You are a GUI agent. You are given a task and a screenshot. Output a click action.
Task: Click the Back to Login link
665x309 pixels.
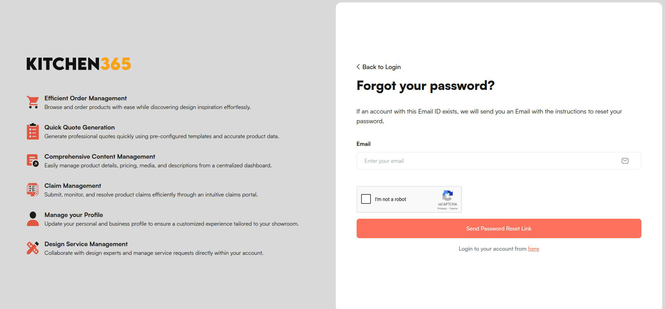click(x=381, y=67)
